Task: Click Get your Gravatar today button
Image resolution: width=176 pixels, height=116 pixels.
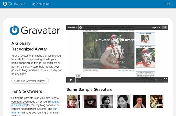Action: (x=30, y=81)
